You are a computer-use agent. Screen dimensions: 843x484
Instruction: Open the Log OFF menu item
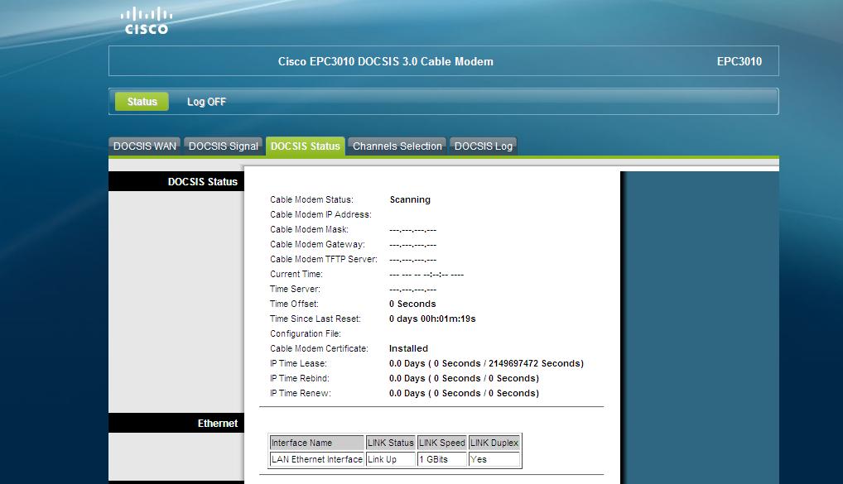206,102
